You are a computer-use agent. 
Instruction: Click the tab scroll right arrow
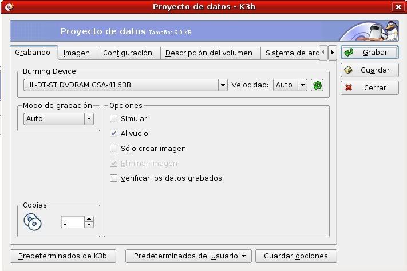click(333, 53)
